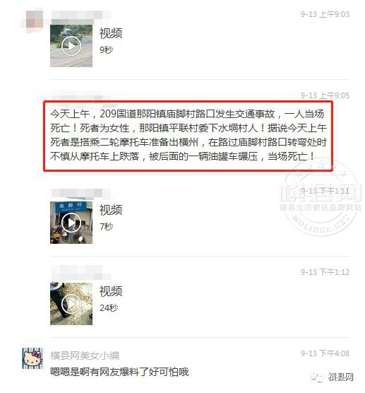Click the Hello Kitty avatar
Image resolution: width=365 pixels, height=393 pixels.
32,358
